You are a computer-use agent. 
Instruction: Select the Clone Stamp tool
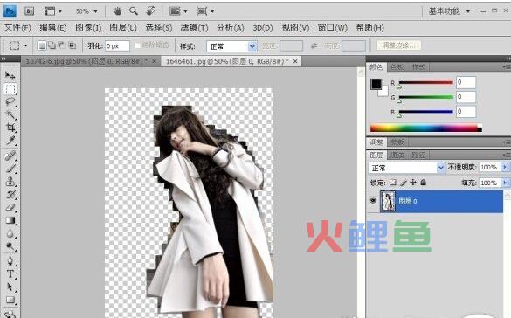[10, 182]
